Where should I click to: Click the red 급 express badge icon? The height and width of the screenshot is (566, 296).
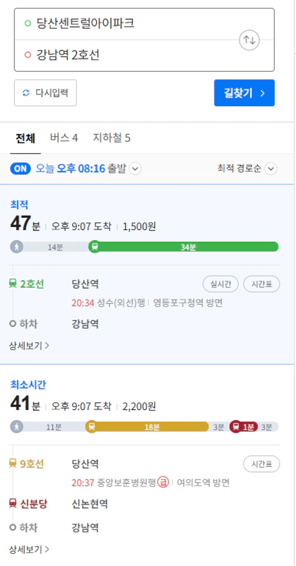163,482
